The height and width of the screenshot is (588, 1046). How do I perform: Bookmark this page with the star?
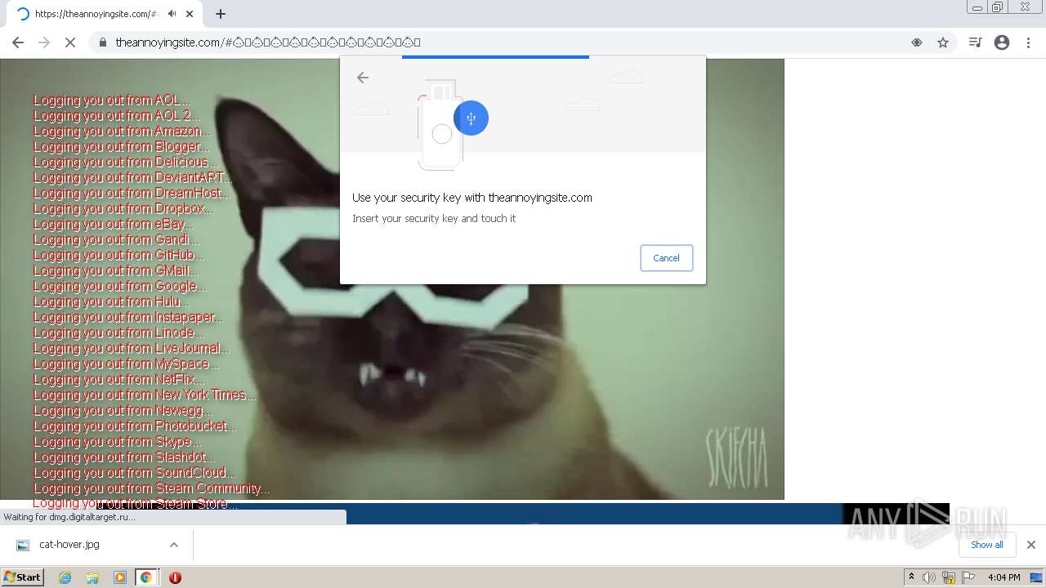click(943, 42)
